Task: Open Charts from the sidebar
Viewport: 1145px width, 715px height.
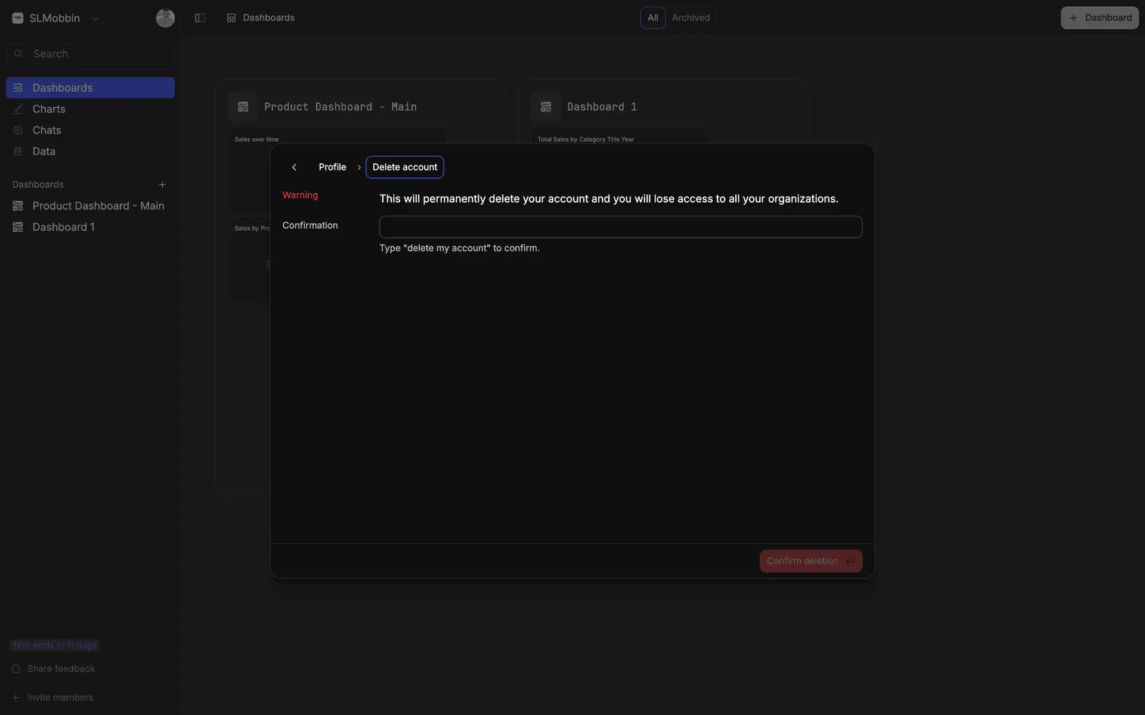Action: pyautogui.click(x=49, y=109)
